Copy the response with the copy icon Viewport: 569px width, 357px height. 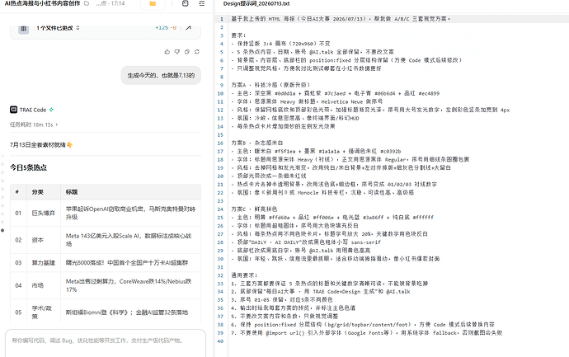187,52
